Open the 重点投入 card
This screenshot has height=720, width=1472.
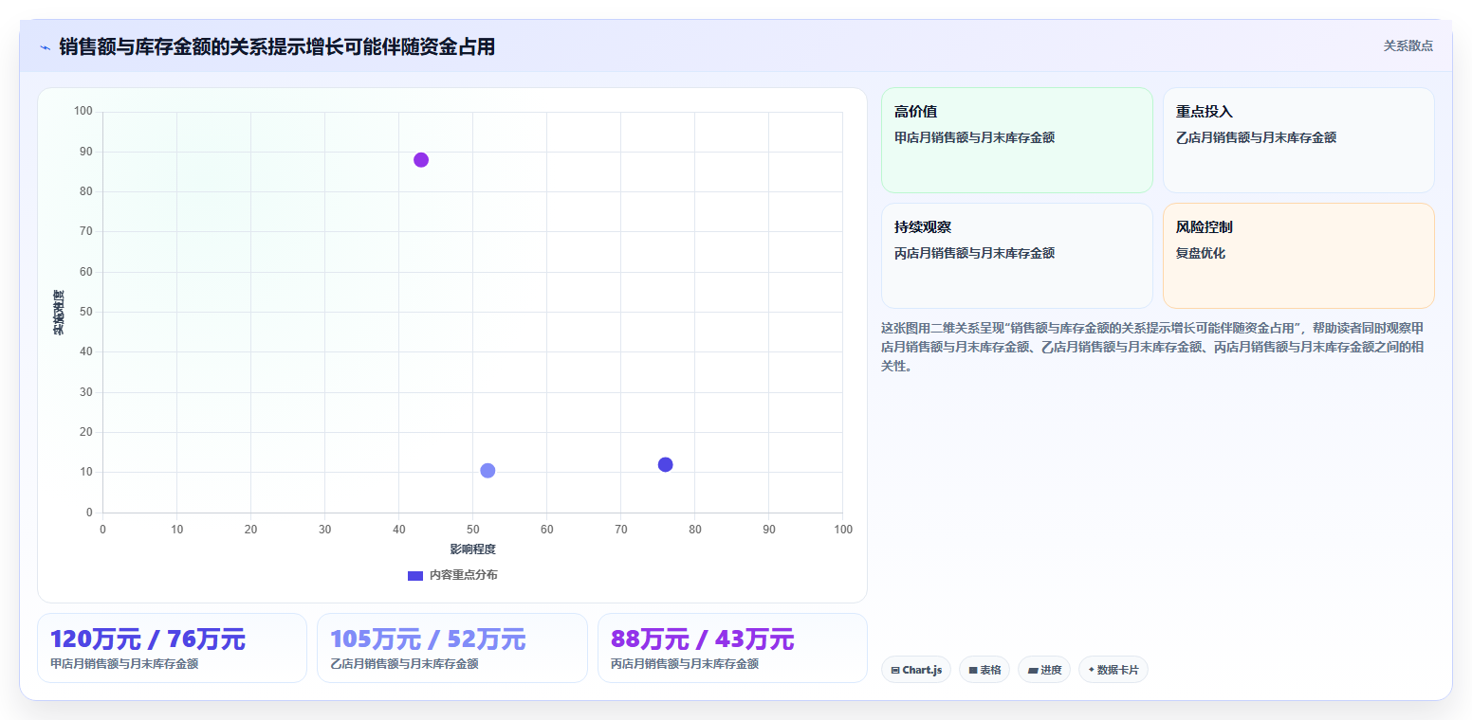1298,140
